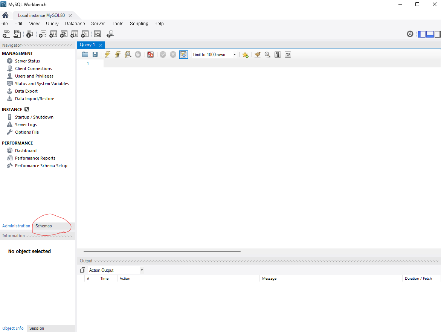441x332 pixels.
Task: Open the Tools menu
Action: pyautogui.click(x=117, y=24)
